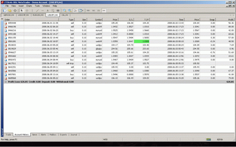
Task: Click the New Chart toolbar icon
Action: 5,11
